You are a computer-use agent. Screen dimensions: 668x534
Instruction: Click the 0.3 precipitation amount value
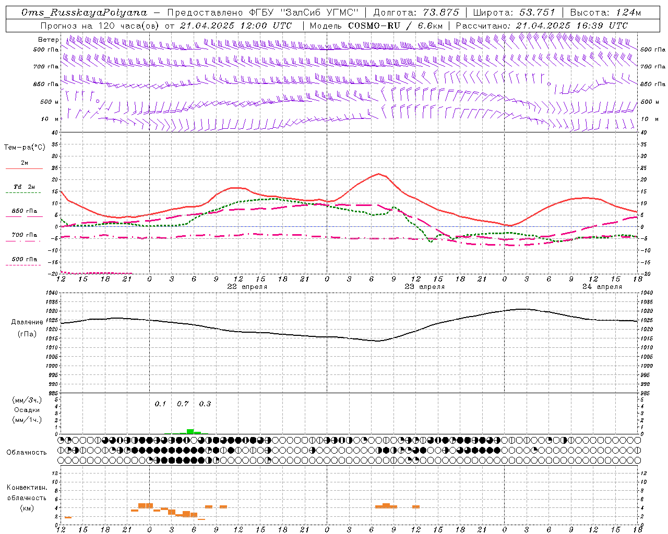click(205, 404)
